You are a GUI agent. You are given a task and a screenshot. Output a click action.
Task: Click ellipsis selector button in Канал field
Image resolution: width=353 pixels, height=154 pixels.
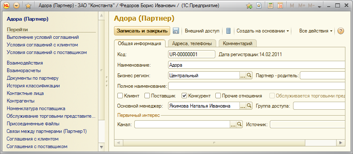coord(233,124)
